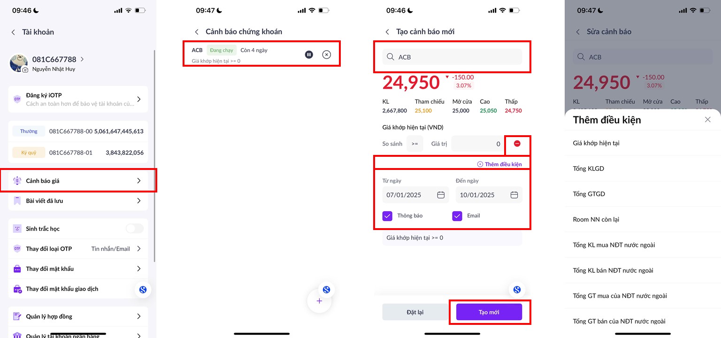The height and width of the screenshot is (338, 721).
Task: Click the ACB stock search field
Action: click(452, 57)
